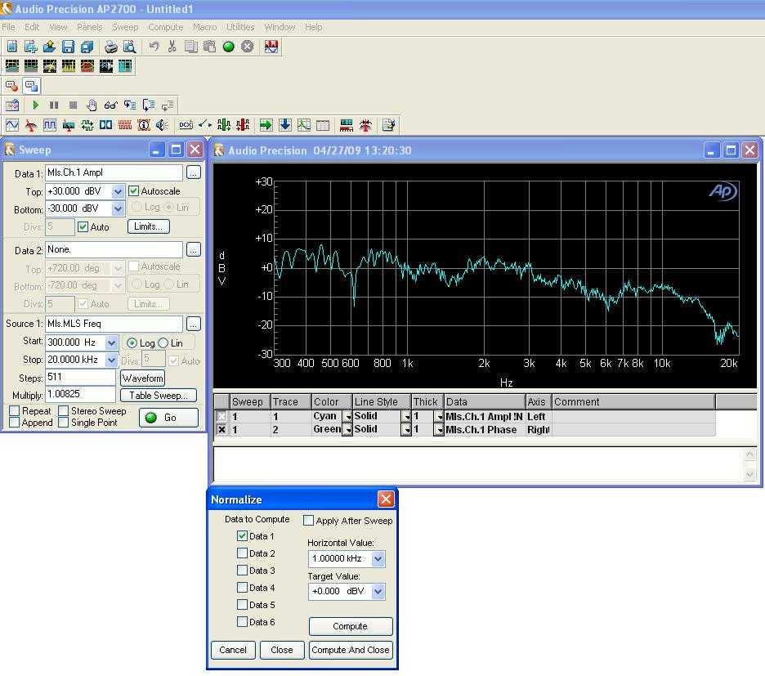765x676 pixels.
Task: Click the blue down-arrow panel icon
Action: coord(285,125)
